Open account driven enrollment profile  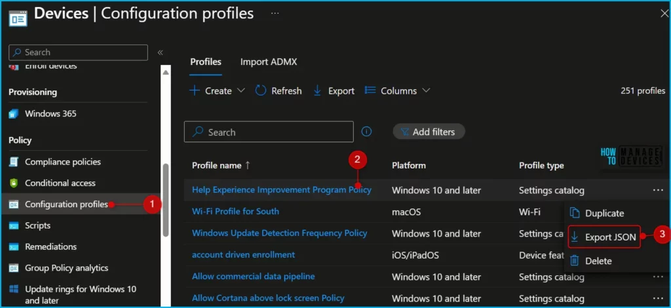(x=244, y=254)
